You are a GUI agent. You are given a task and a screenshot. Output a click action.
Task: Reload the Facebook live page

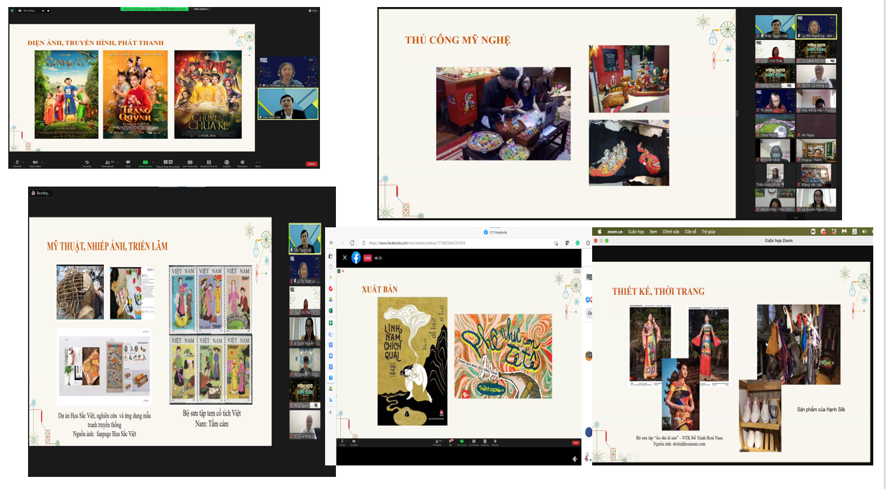click(352, 243)
